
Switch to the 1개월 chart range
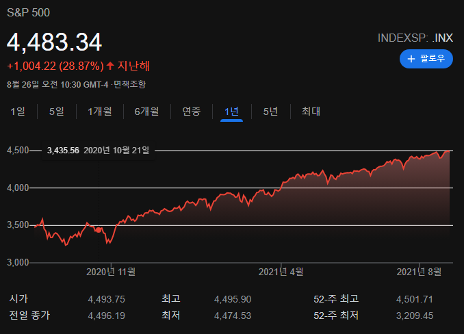(100, 112)
